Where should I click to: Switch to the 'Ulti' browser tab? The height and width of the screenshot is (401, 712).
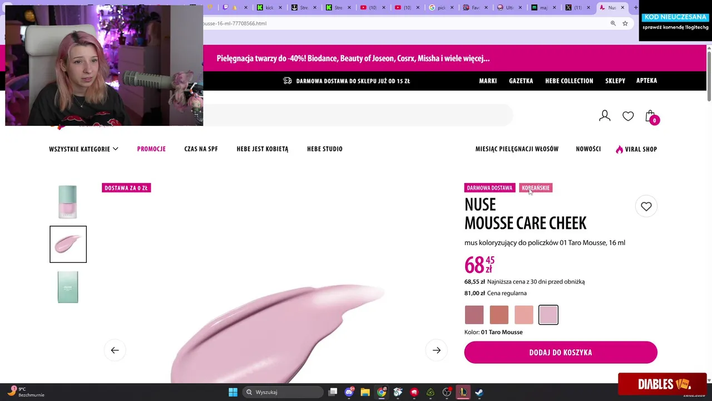coord(508,7)
